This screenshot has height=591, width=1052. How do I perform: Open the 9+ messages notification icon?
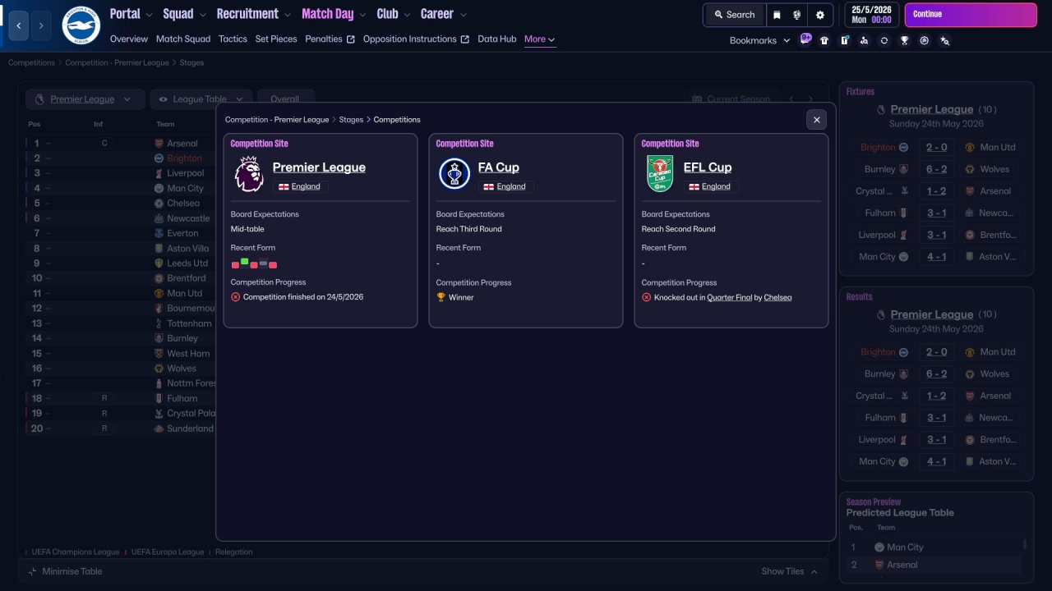[805, 39]
